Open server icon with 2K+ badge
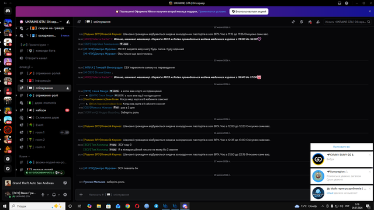The image size is (374, 210). click(8, 91)
